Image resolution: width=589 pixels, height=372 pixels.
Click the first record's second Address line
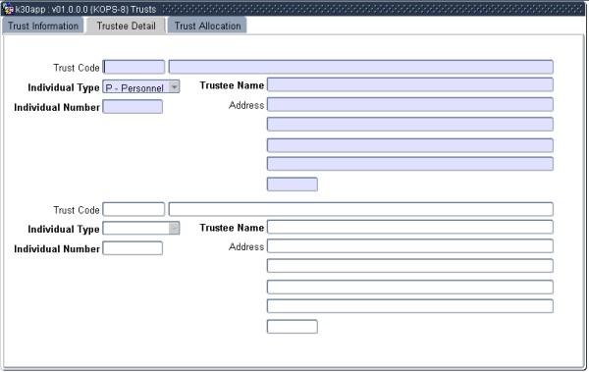pos(410,125)
